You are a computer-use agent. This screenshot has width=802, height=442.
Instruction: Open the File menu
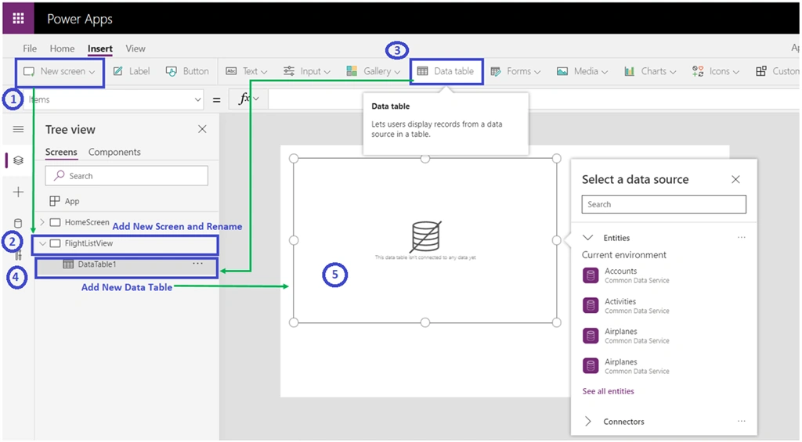[30, 49]
